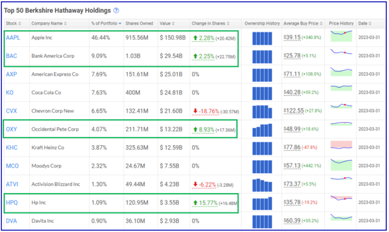Screen dimensions: 389x232
Task: Click Bank America's ownership history bar chart
Action: 262,57
